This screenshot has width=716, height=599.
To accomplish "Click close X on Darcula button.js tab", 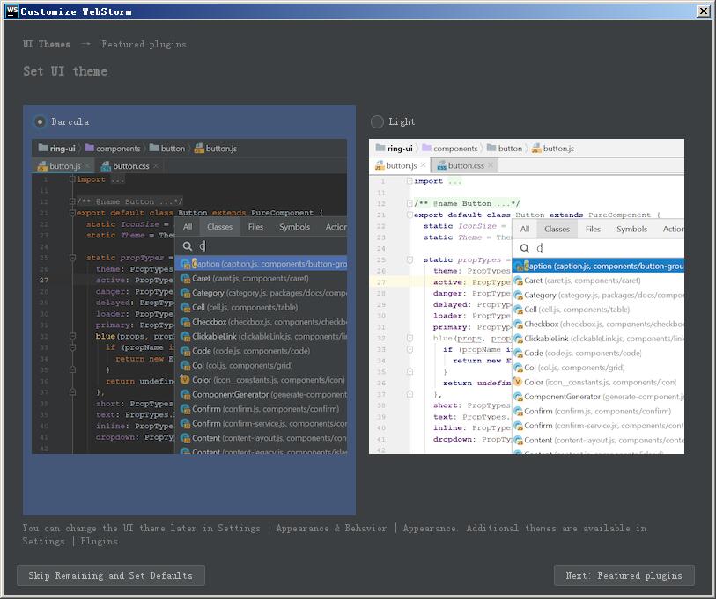I will (x=87, y=166).
